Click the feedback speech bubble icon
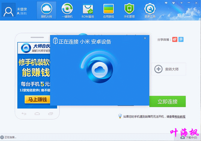Screen dimensions: 201x141 [166, 3]
